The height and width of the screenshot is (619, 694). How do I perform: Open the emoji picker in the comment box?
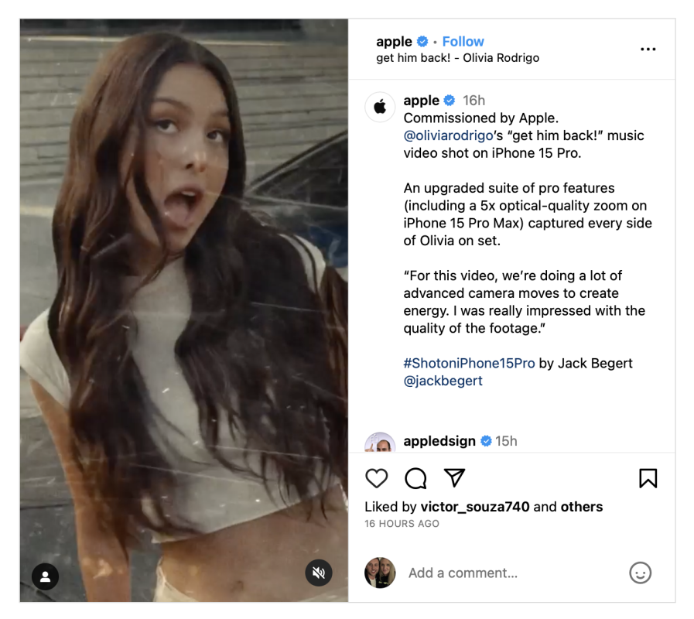640,573
